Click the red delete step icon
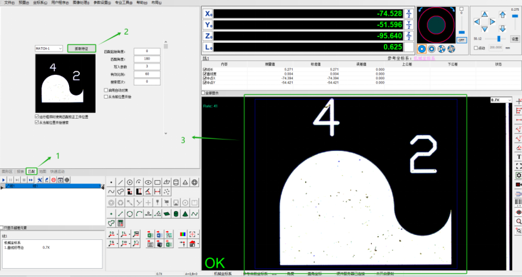Screen dimensions: 522x277 [53, 180]
